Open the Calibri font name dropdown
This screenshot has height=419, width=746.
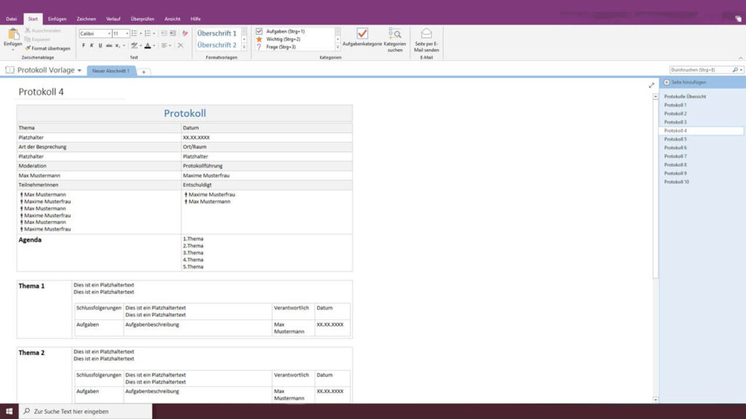pos(109,33)
